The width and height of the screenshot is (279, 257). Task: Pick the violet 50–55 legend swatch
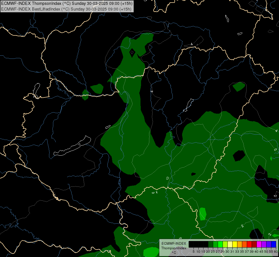click(x=269, y=244)
